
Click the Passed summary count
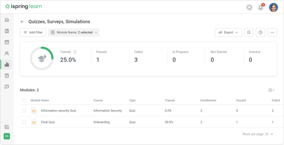pyautogui.click(x=98, y=60)
